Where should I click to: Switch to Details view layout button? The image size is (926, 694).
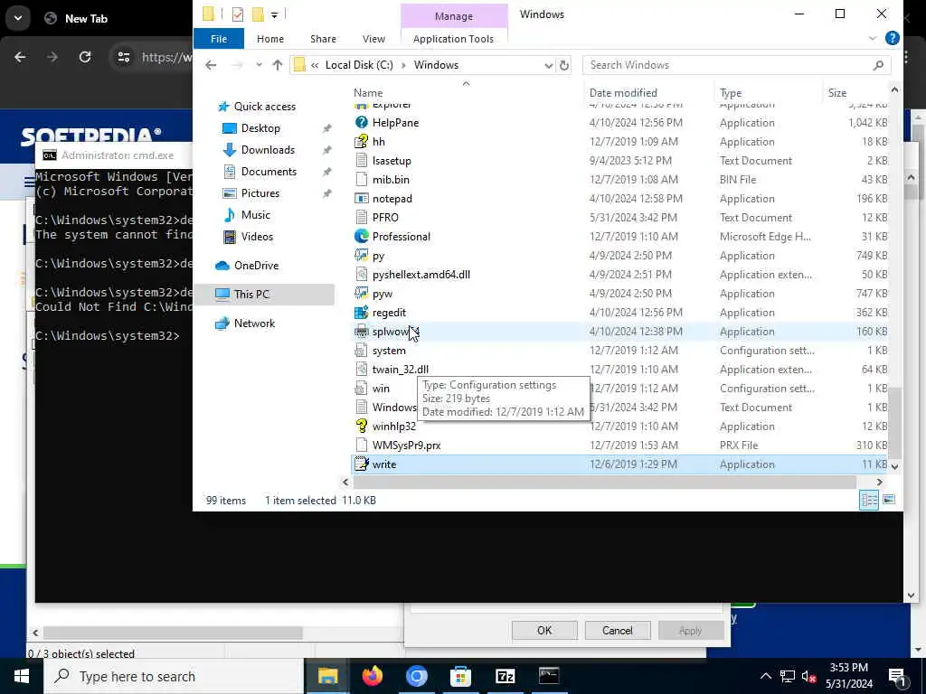tap(869, 501)
